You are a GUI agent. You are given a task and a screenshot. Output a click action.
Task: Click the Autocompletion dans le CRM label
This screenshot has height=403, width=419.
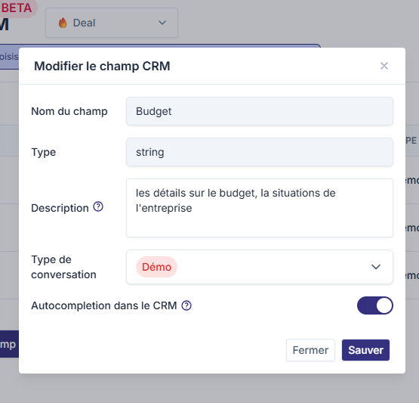[104, 305]
